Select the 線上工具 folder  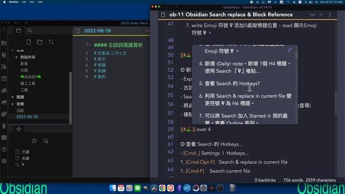(x=27, y=84)
